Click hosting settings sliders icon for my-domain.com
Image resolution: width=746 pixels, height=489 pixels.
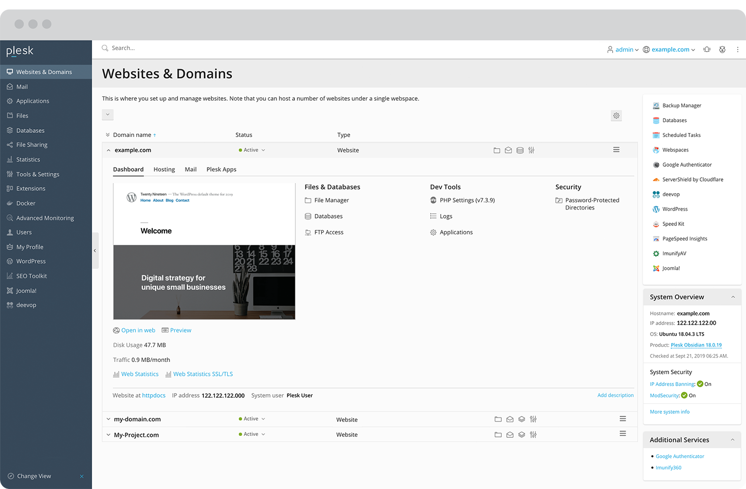[x=533, y=419]
